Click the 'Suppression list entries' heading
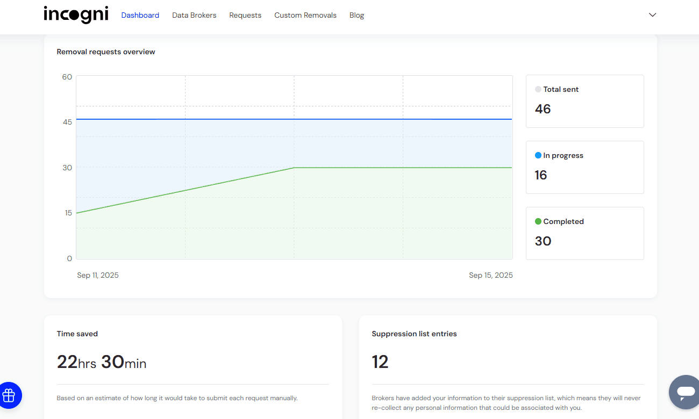 coord(414,334)
